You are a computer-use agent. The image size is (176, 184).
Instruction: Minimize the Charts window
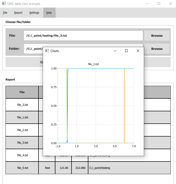115,51
